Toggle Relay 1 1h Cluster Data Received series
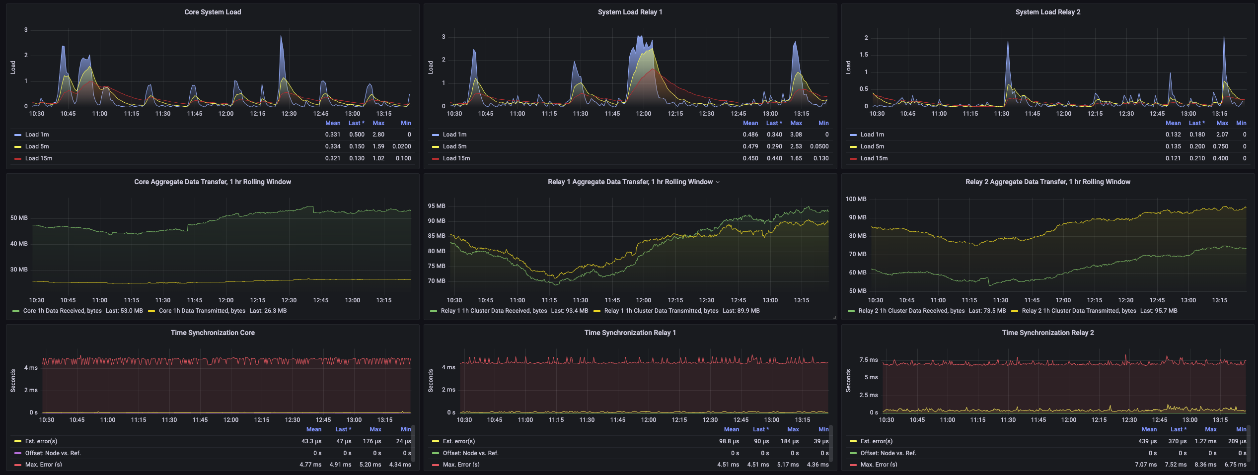The height and width of the screenshot is (475, 1258). [x=494, y=311]
